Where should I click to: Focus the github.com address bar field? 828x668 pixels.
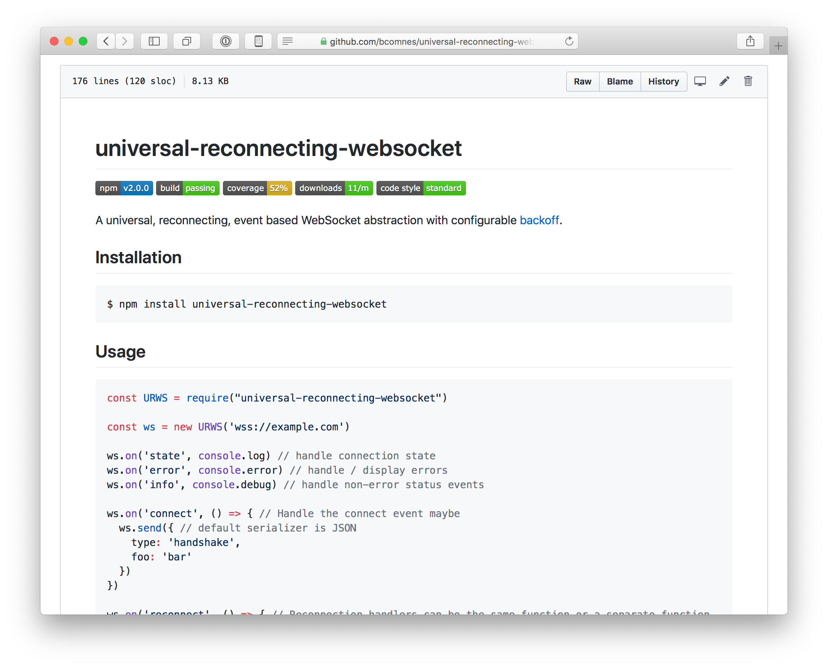(427, 41)
